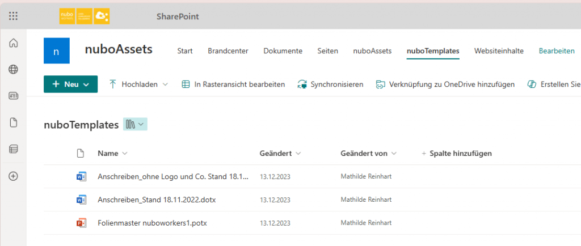Screen dimensions: 581x246
Task: Expand the Hochladen dropdown chevron
Action: click(x=165, y=84)
